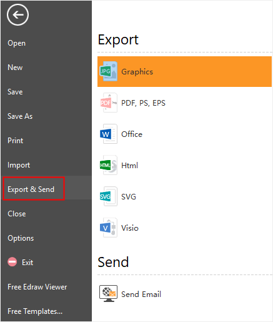Open the Import menu entry

(x=19, y=165)
